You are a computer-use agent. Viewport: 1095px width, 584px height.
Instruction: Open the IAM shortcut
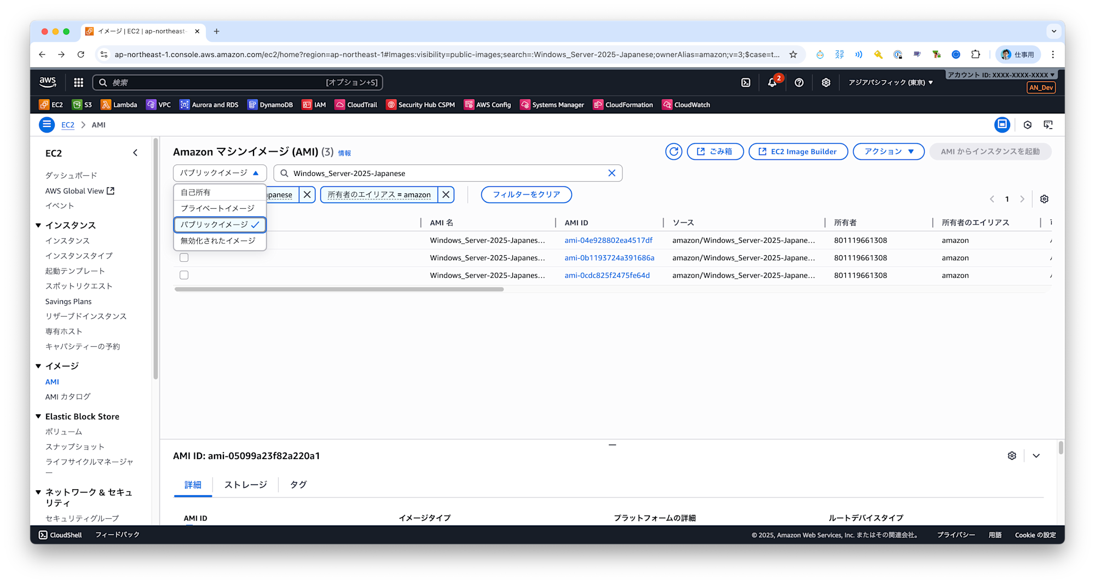(314, 105)
